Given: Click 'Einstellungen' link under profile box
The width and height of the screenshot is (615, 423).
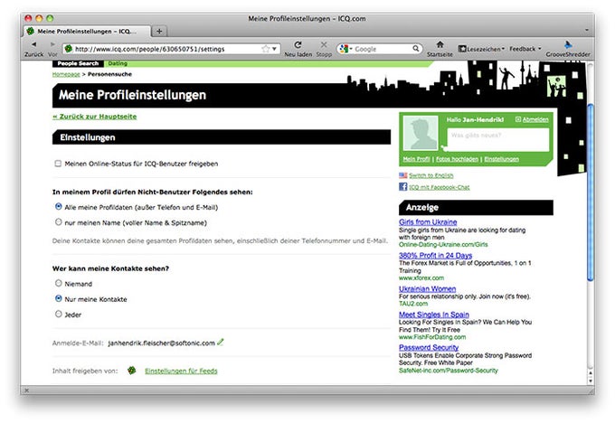Looking at the screenshot, I should [x=501, y=159].
